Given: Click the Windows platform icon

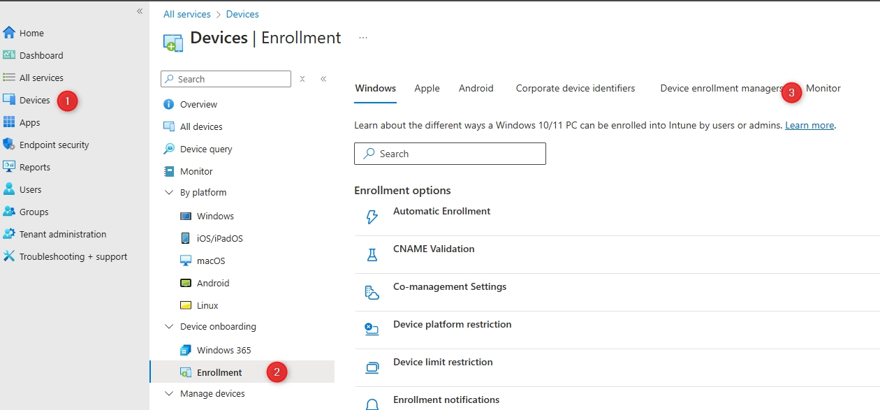Looking at the screenshot, I should (185, 216).
